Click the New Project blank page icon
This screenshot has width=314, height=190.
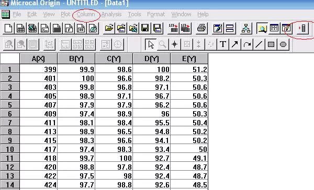coord(8,28)
